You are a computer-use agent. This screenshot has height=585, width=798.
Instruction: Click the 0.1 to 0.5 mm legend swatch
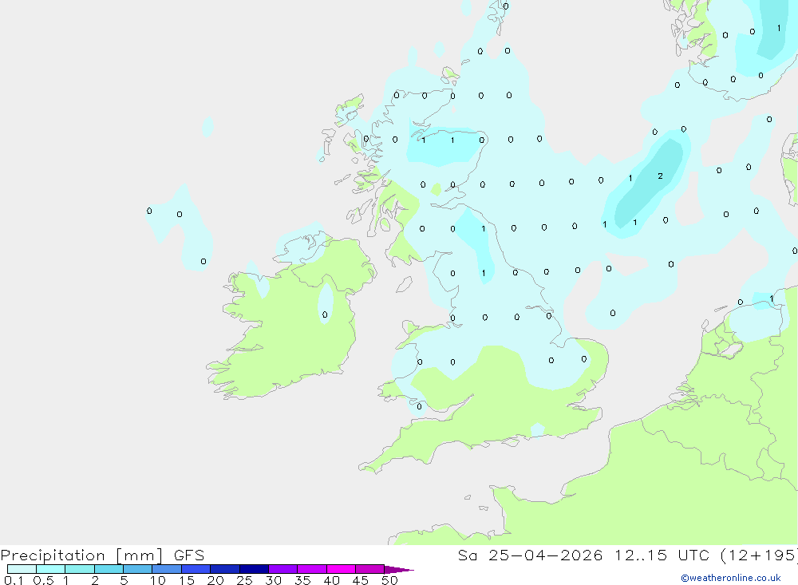[x=22, y=569]
